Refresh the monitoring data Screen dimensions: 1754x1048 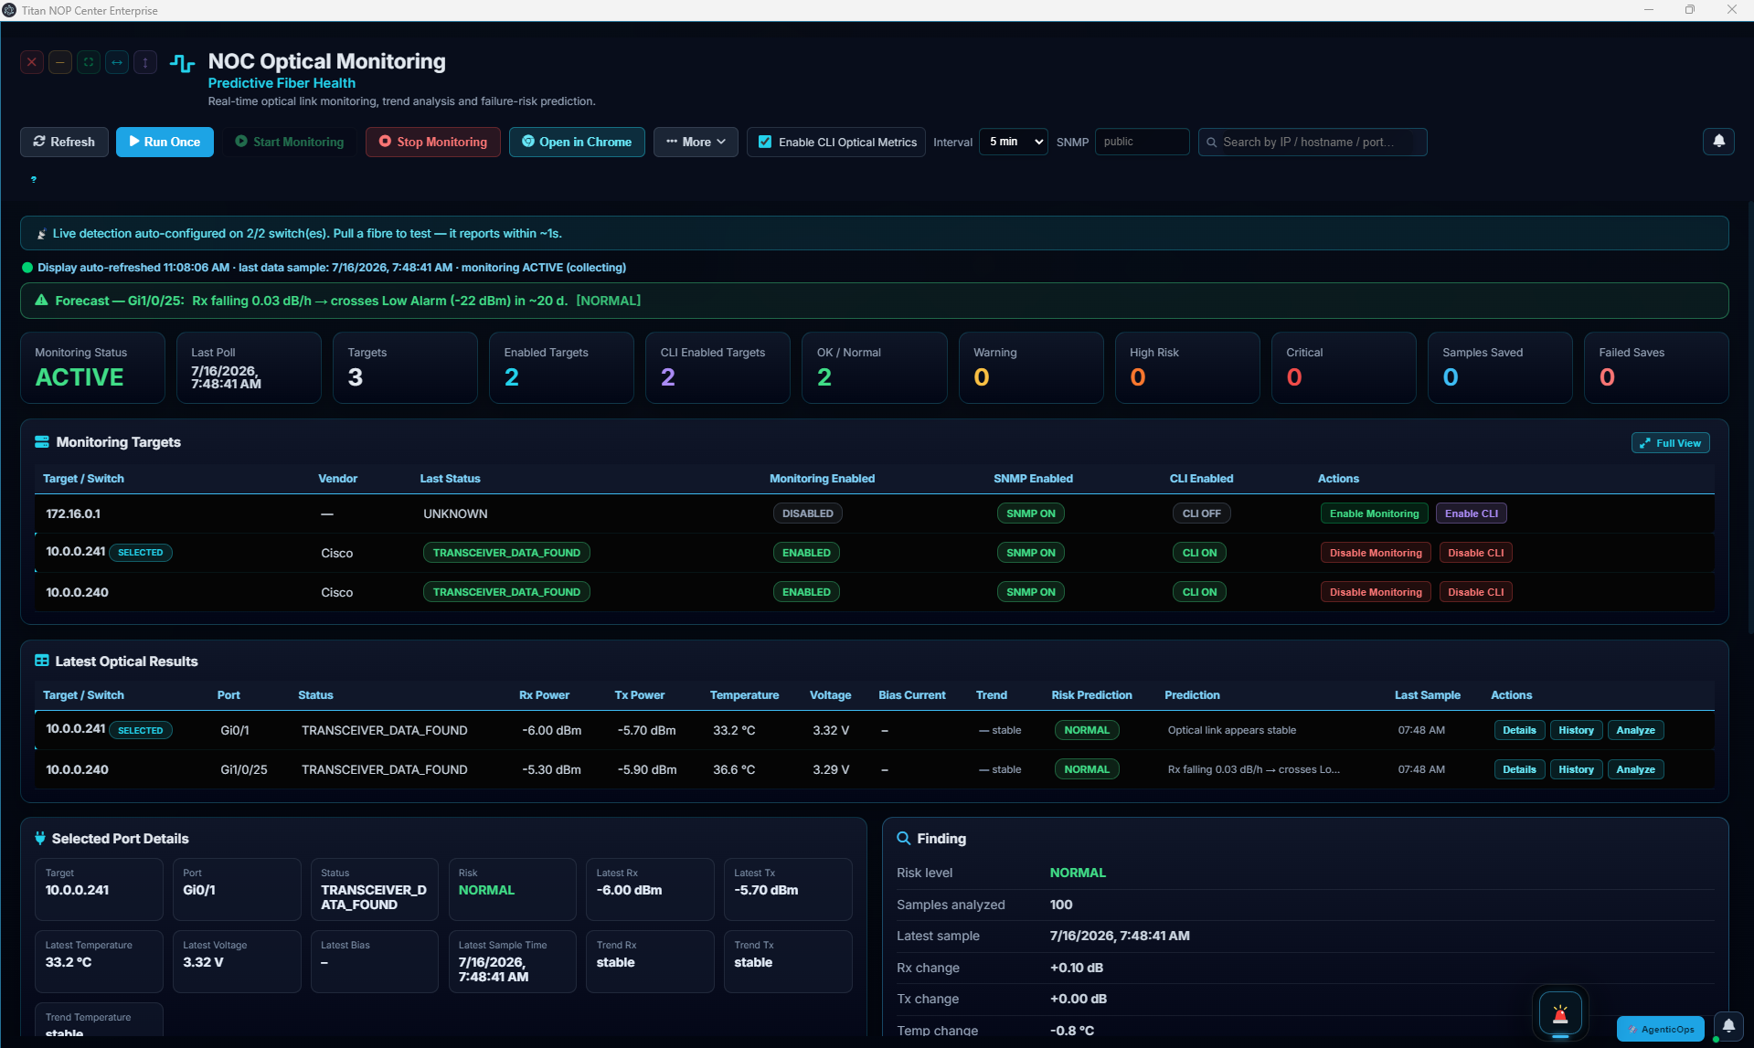pyautogui.click(x=64, y=142)
